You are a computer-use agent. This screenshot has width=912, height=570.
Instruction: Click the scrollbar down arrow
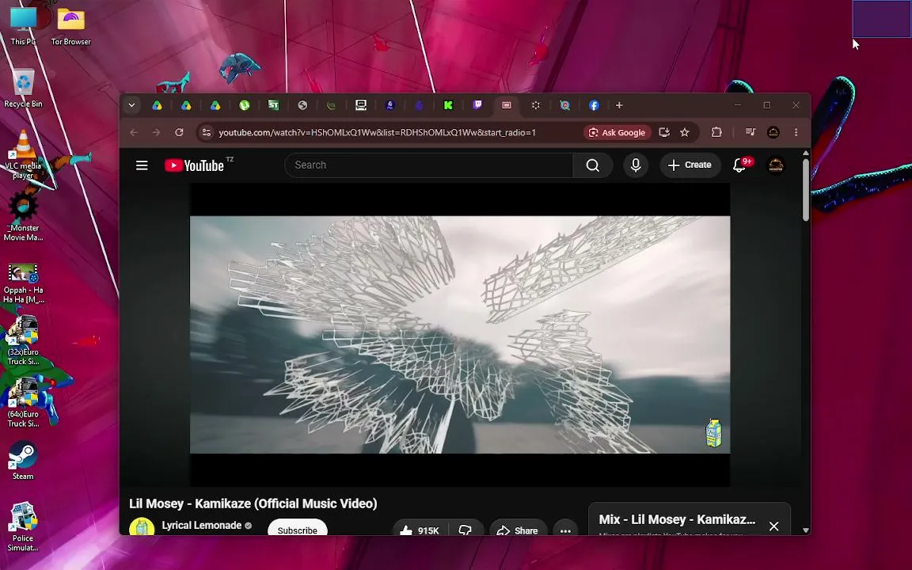806,530
